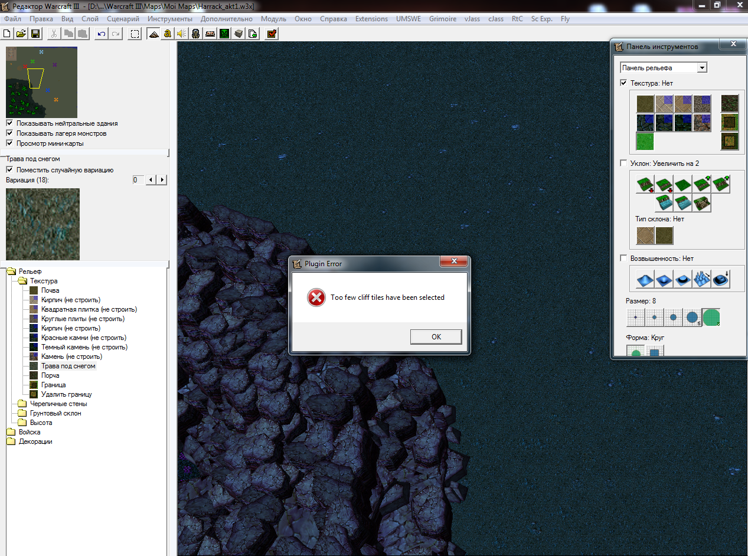The image size is (748, 556).
Task: Toggle 'Показывать нейтральные здания' checkbox
Action: click(9, 123)
